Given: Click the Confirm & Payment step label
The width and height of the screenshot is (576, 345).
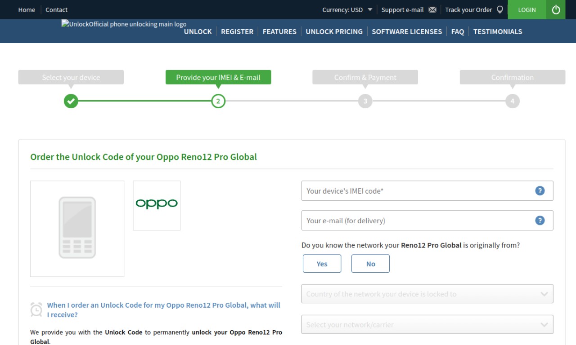Looking at the screenshot, I should coord(365,77).
